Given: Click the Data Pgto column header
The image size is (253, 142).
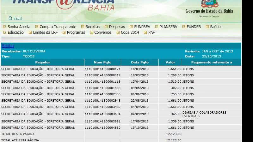Looking at the screenshot, I should tap(140, 62).
